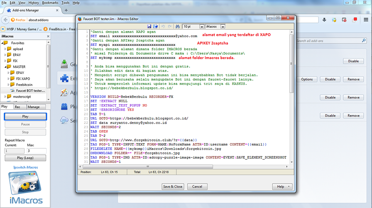
Task: Expand the top-level EPAY folder
Action: click(x=5, y=55)
